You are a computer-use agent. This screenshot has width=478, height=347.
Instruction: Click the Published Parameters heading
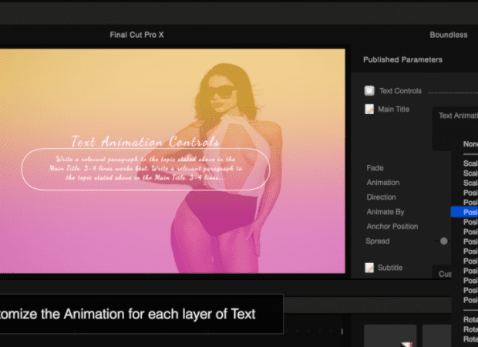(x=402, y=60)
